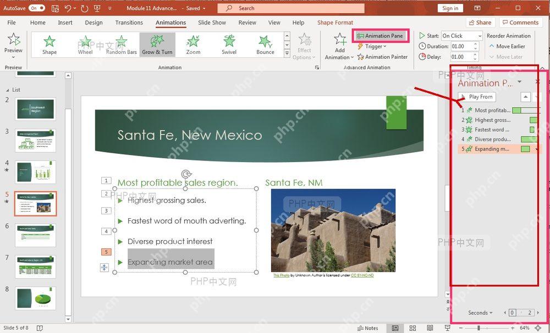Switch to Reading View icon

point(430,328)
